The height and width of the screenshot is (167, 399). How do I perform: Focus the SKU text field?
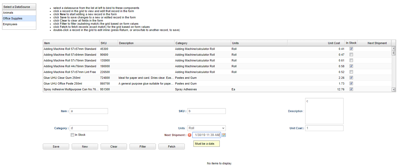(206, 111)
